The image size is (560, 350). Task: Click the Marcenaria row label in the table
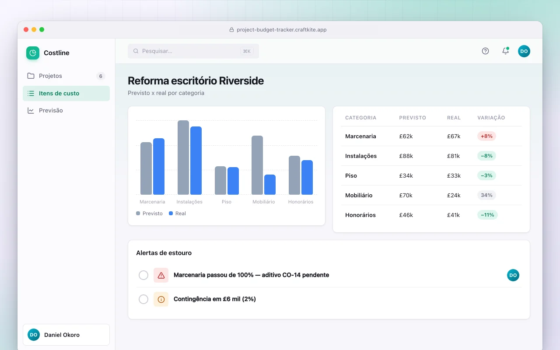point(360,136)
